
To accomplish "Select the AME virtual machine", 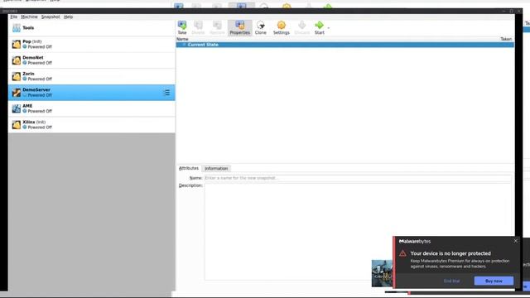I will click(92, 108).
